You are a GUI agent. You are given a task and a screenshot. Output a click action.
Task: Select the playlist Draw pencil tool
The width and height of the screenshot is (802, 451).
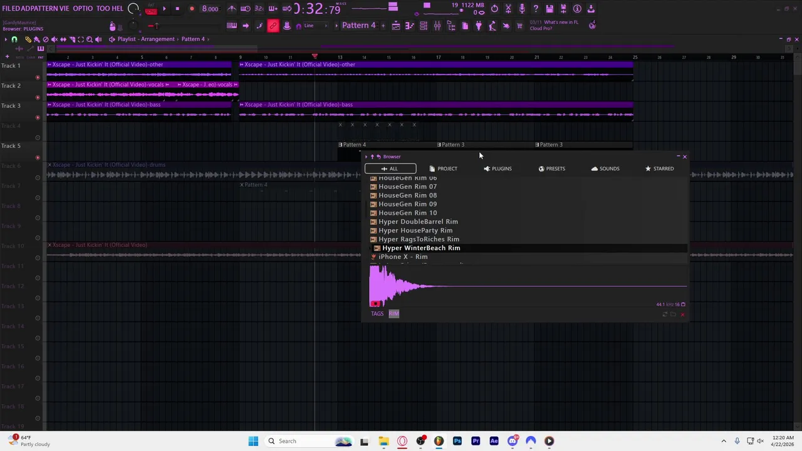point(28,39)
